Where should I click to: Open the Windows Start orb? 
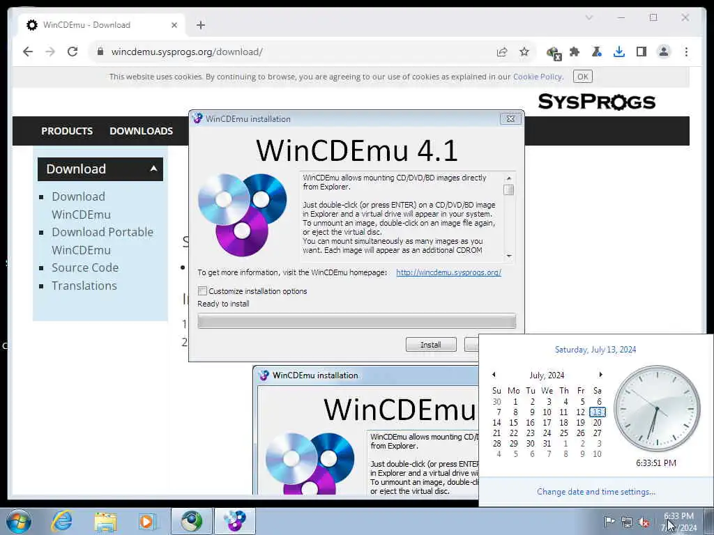click(19, 521)
